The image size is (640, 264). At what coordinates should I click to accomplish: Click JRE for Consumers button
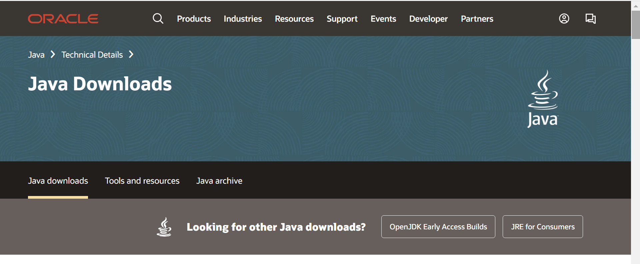[x=543, y=227]
